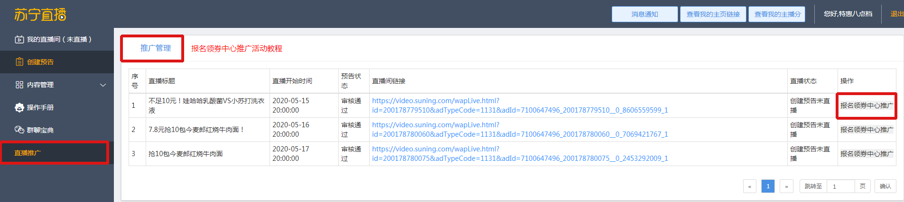Click 直播状态 column header
The image size is (904, 202).
point(803,81)
